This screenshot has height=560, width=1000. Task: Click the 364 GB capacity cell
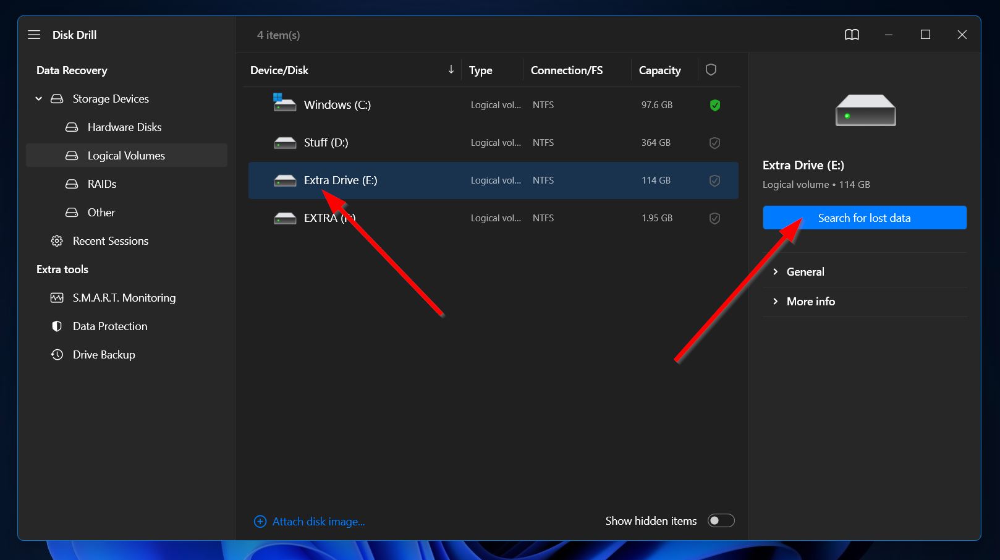656,142
